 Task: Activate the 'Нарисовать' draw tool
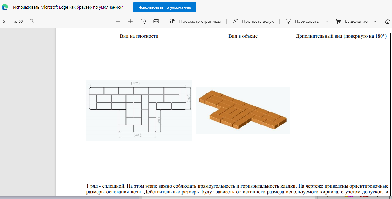point(302,21)
